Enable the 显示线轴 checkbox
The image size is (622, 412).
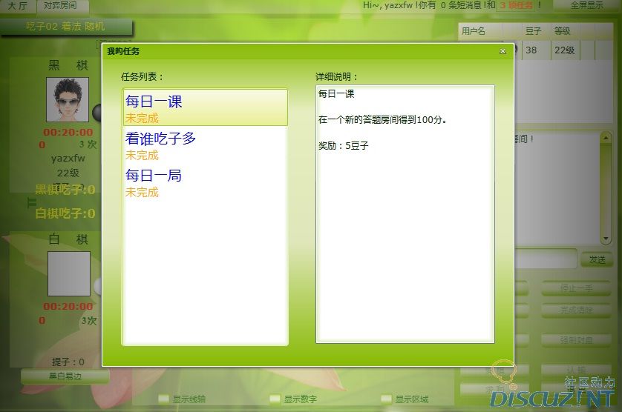tap(164, 399)
